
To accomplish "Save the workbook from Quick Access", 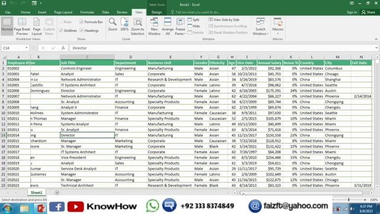I will click(x=4, y=3).
